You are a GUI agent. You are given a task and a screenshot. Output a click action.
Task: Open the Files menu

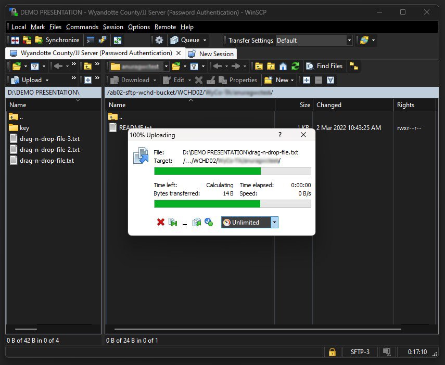pos(55,27)
